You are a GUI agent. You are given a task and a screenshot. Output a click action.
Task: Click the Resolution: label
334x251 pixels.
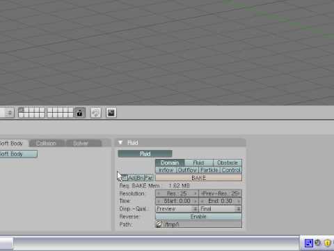click(x=132, y=193)
